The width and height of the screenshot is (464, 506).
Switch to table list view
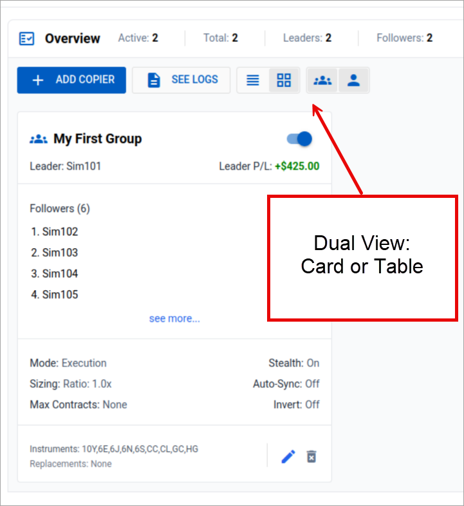(x=253, y=80)
